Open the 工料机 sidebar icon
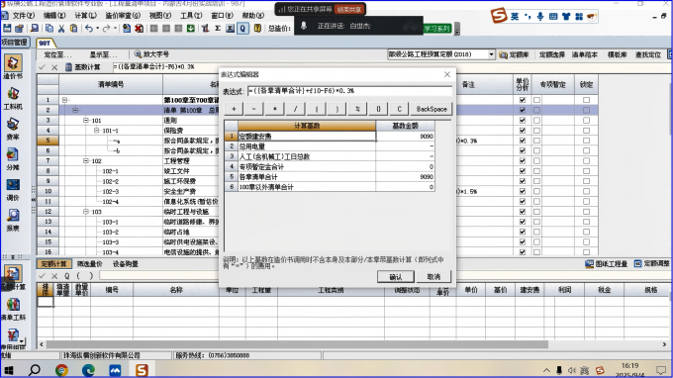Image resolution: width=673 pixels, height=378 pixels. [x=13, y=98]
